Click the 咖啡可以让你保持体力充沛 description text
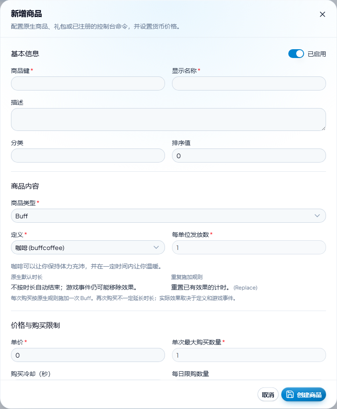The width and height of the screenshot is (337, 409). click(x=87, y=266)
